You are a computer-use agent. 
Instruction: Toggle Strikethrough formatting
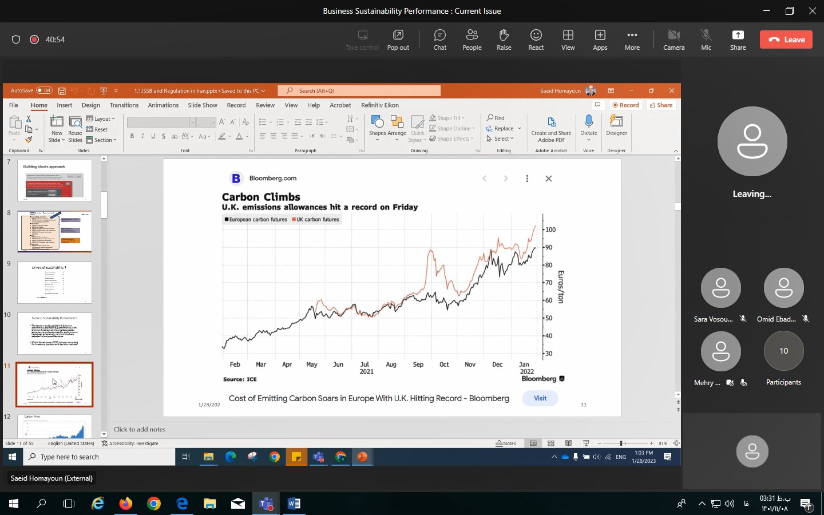click(x=175, y=136)
